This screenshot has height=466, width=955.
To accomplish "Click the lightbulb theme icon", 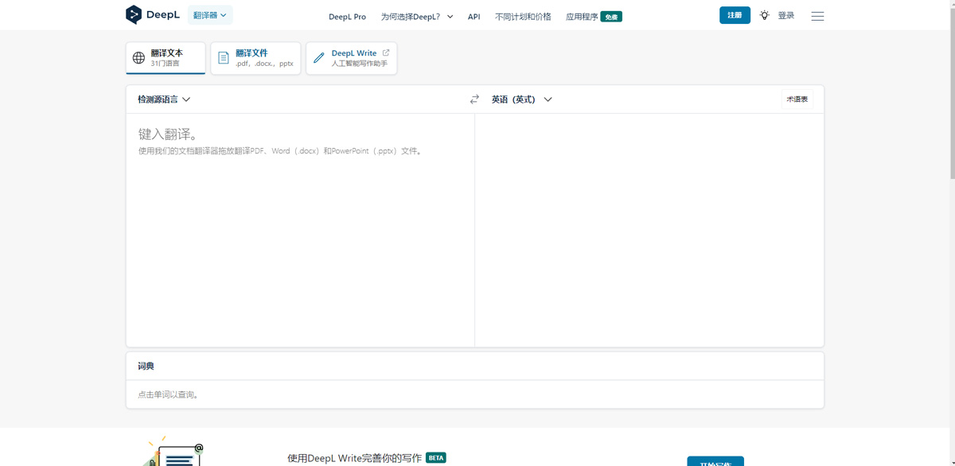I will 764,15.
